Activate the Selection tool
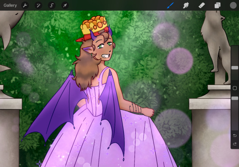Screen dimensions: 239x167 click(51, 5)
